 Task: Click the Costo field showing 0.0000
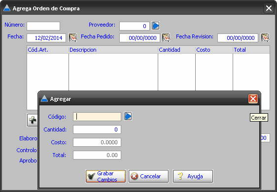pos(97,142)
